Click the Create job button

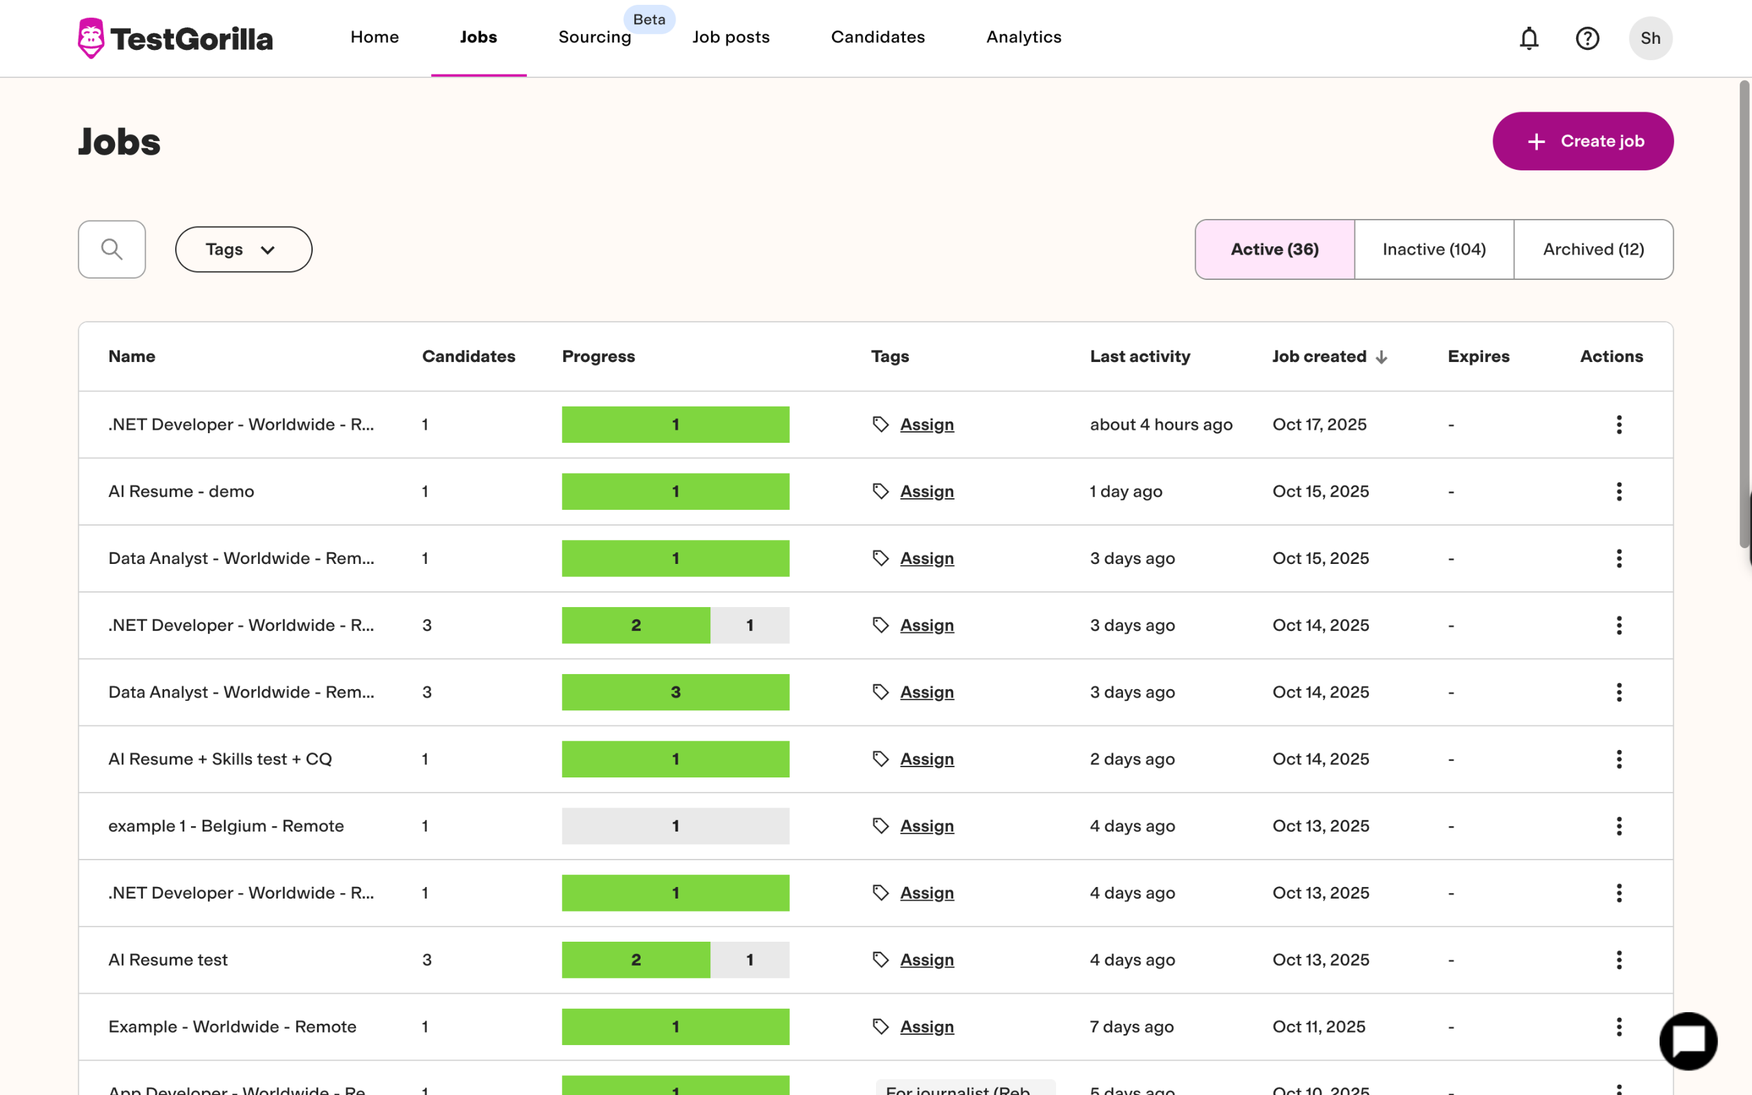[1582, 141]
